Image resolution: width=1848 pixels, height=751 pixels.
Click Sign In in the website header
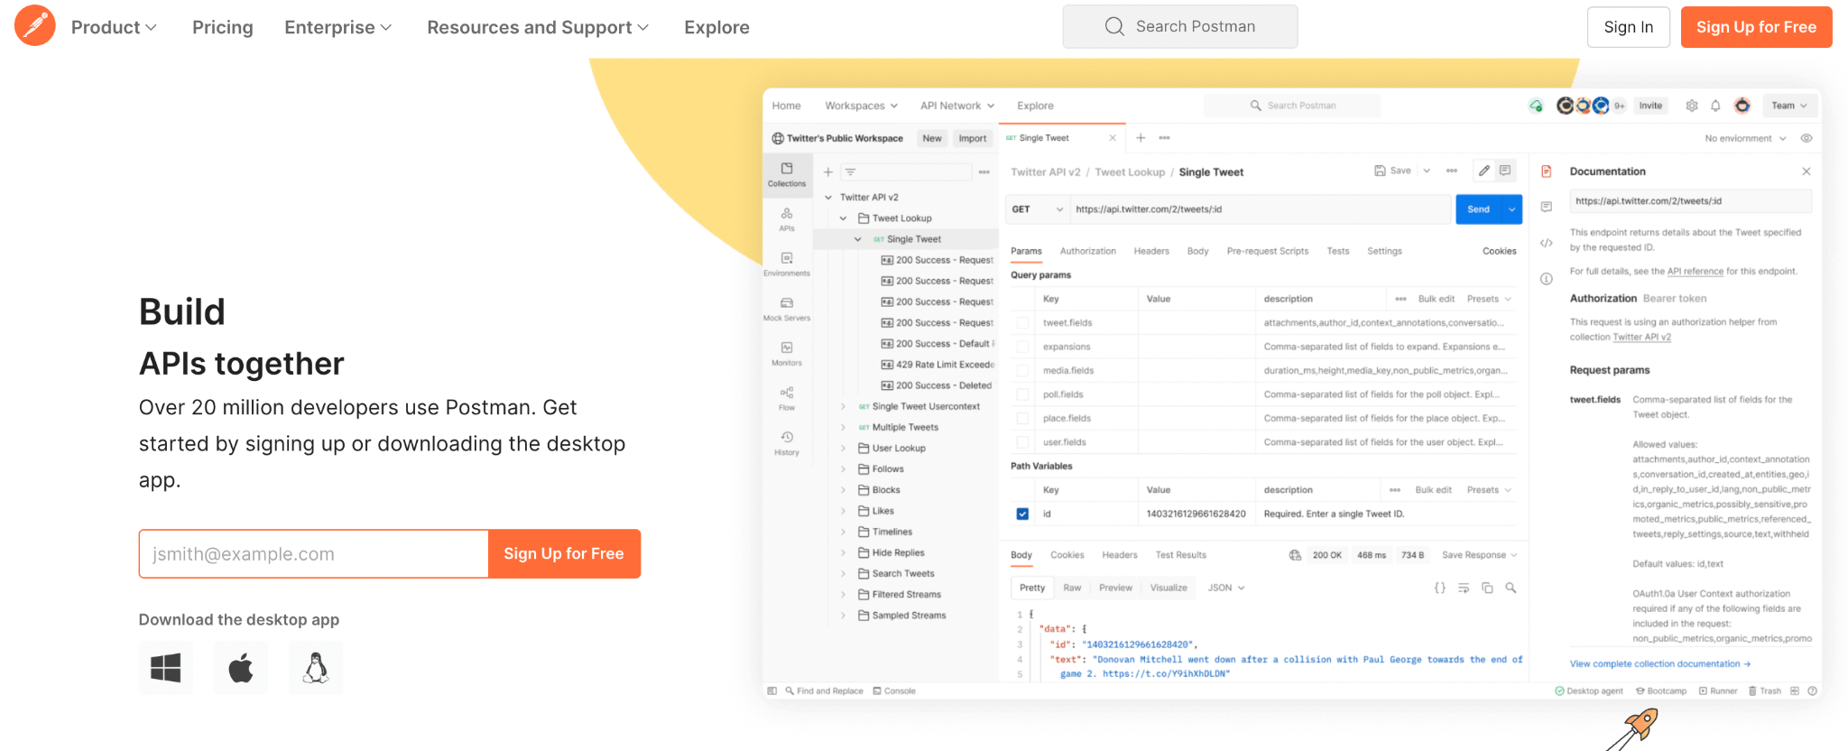tap(1629, 27)
